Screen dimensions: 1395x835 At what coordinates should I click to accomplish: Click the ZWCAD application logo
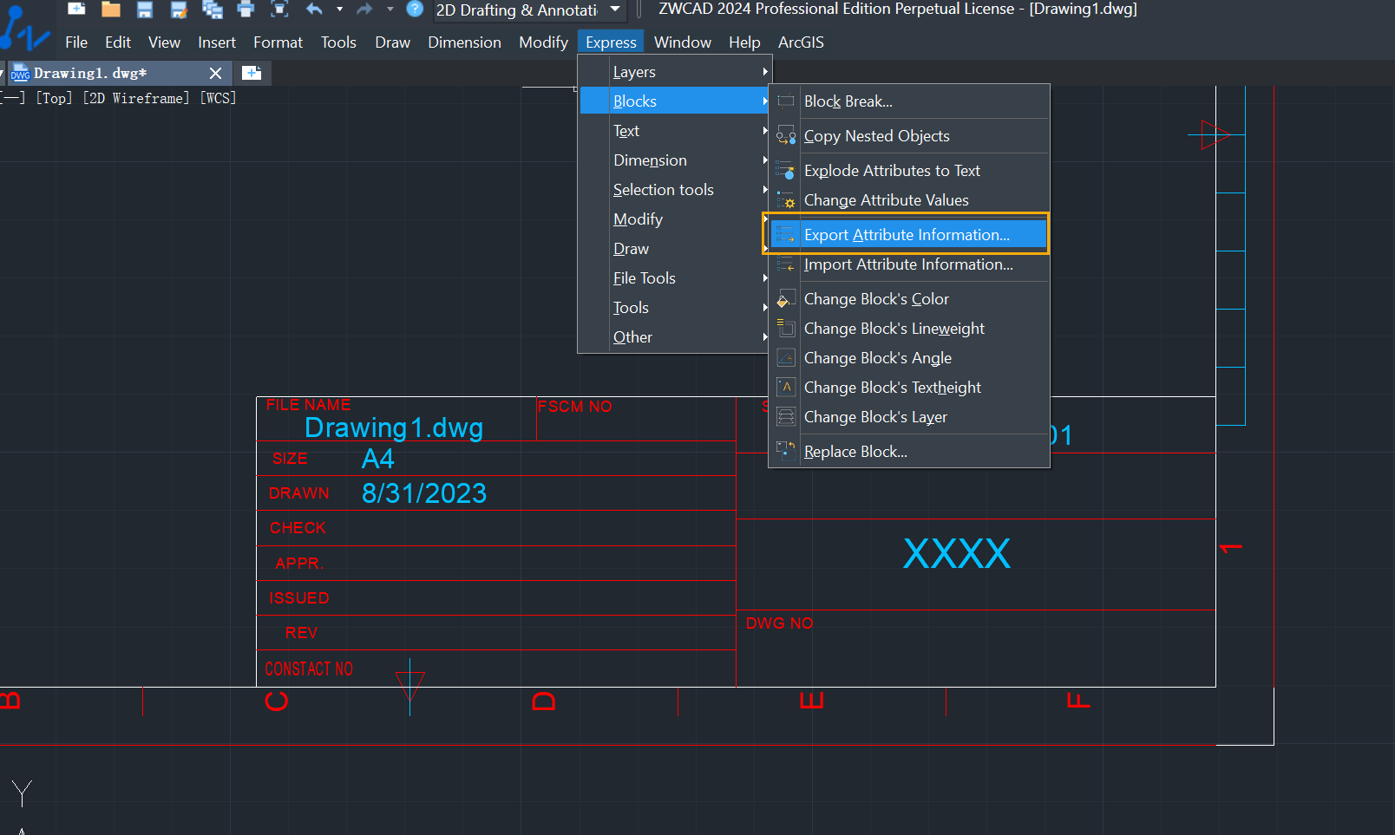(24, 28)
